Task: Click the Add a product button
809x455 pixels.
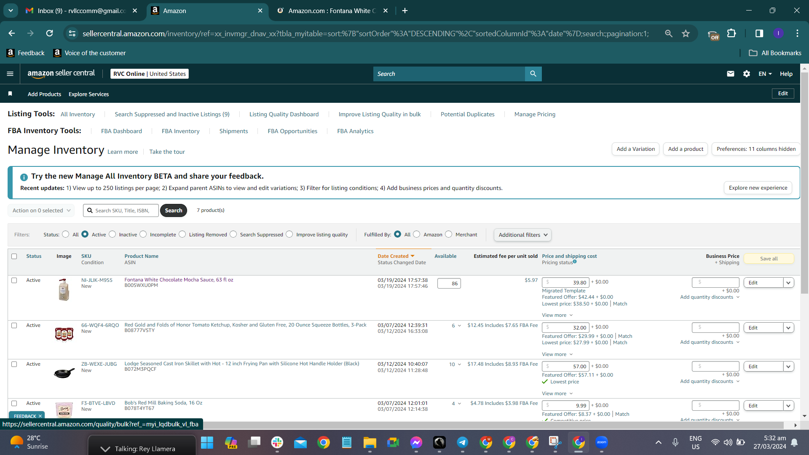Action: (x=686, y=149)
